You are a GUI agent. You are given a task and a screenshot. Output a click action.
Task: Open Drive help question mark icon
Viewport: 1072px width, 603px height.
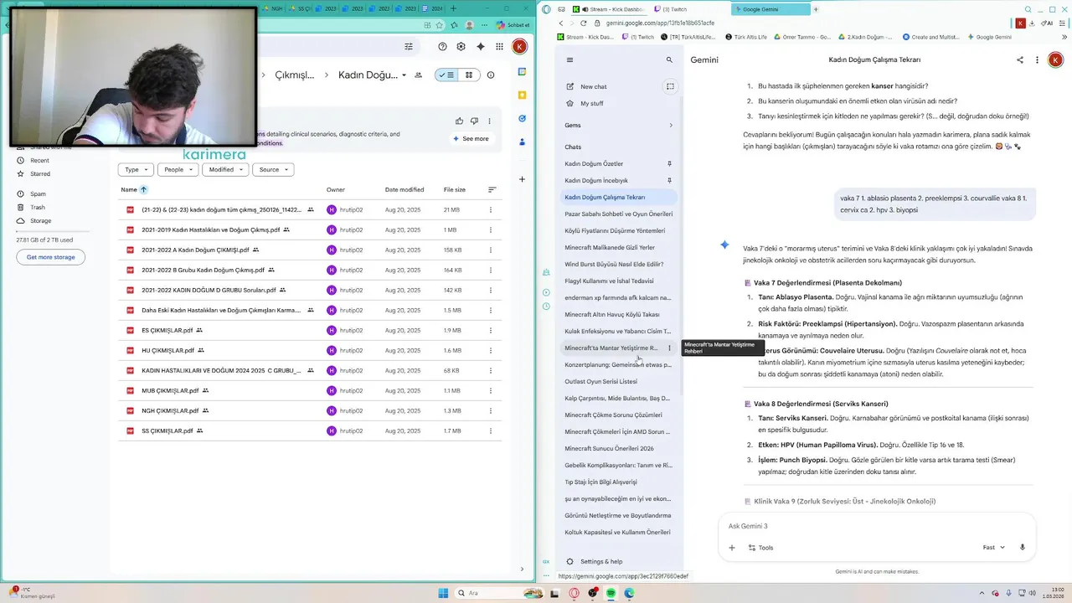[442, 47]
